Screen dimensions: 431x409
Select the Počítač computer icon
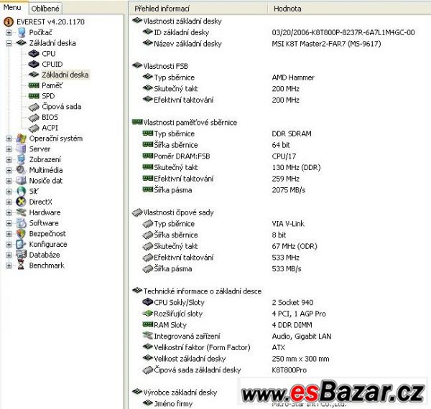22,32
